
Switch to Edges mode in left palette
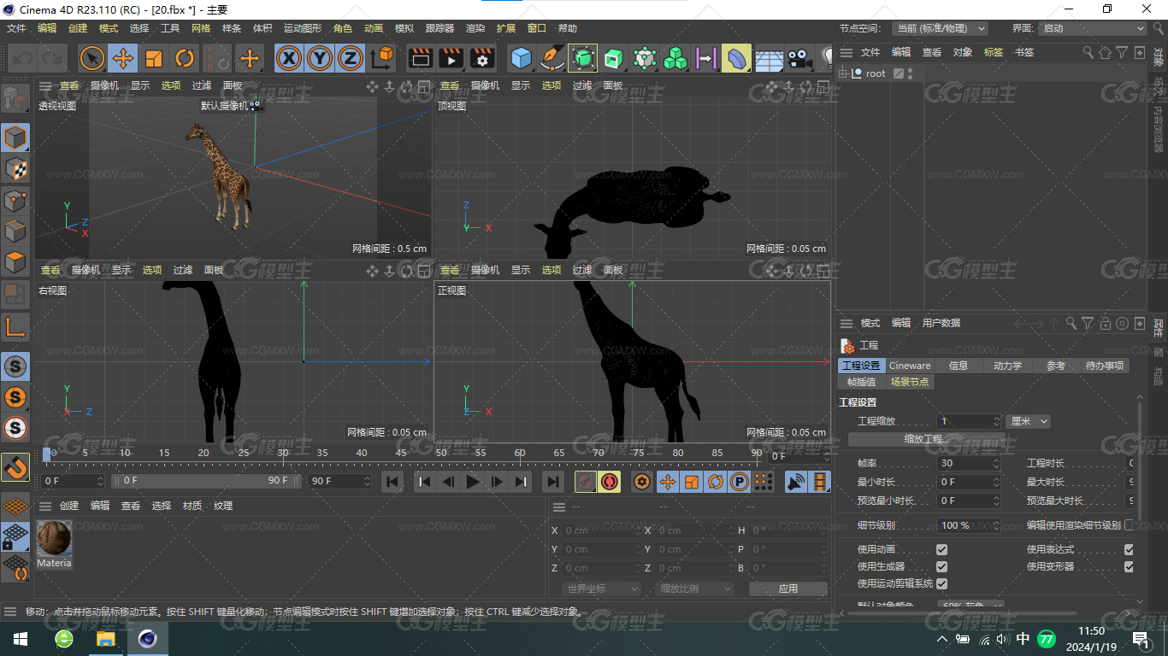pyautogui.click(x=15, y=231)
